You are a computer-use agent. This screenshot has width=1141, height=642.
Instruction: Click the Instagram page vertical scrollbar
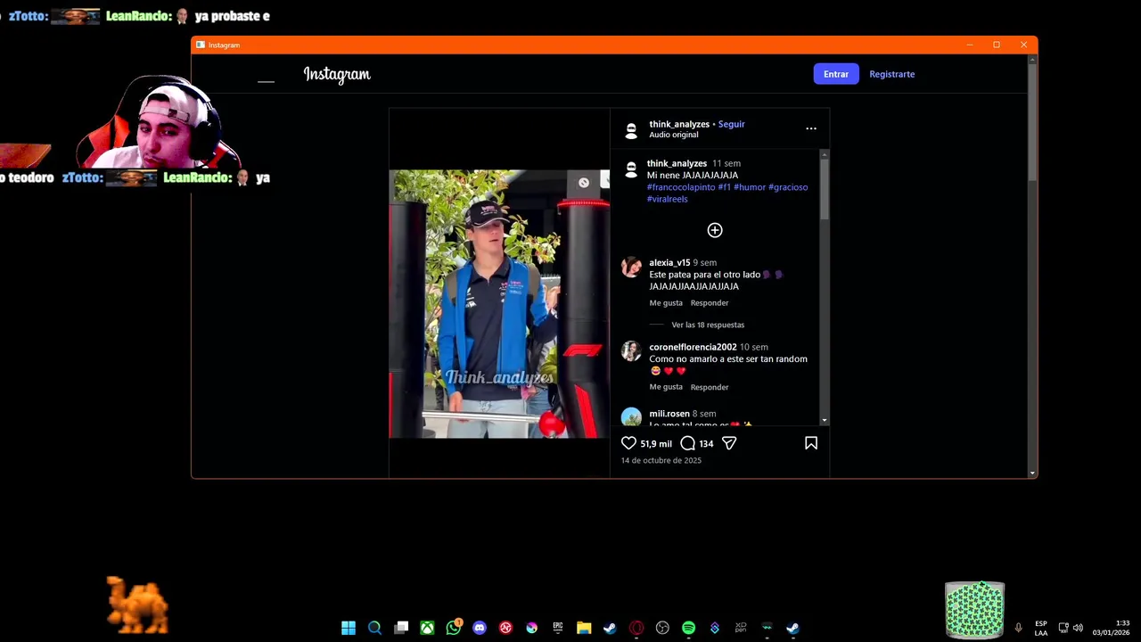[x=1032, y=120]
